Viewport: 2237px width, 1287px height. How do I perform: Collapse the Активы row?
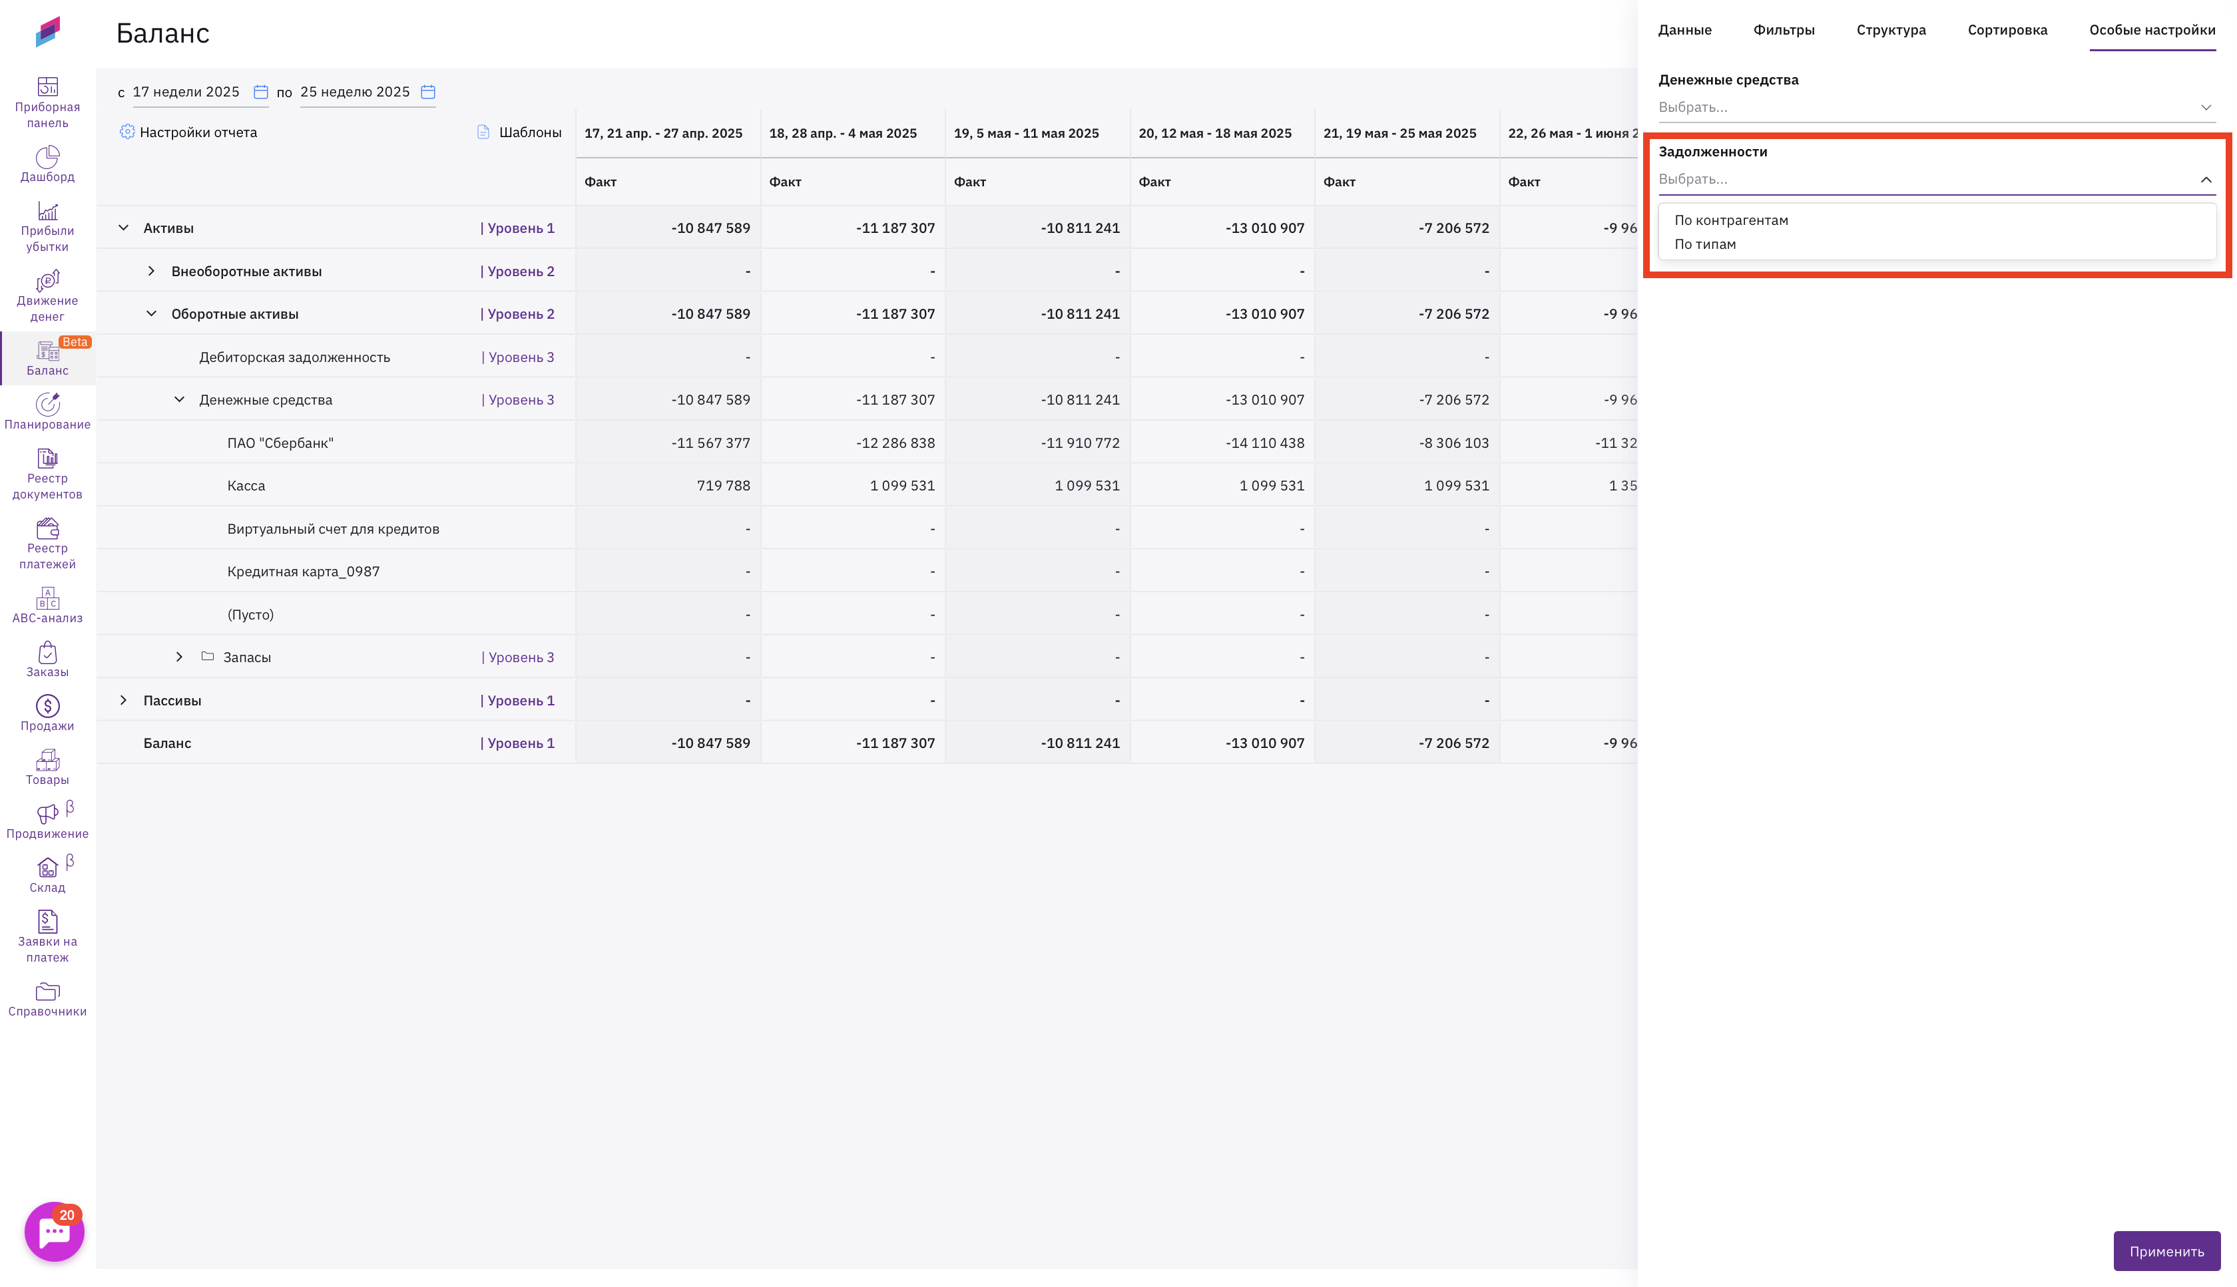pyautogui.click(x=124, y=227)
